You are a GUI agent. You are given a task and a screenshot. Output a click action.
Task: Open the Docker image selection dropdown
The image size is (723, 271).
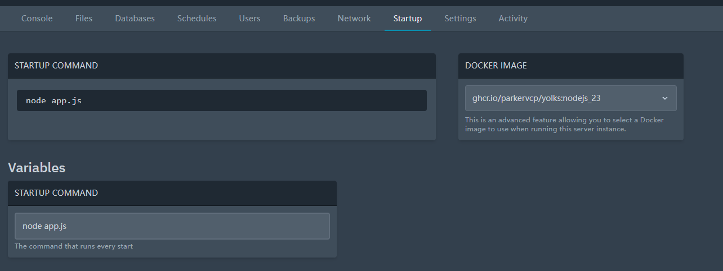[x=563, y=98]
